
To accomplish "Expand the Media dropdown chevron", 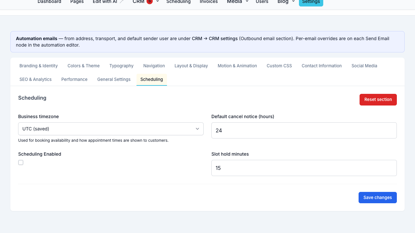I will click(x=247, y=1).
